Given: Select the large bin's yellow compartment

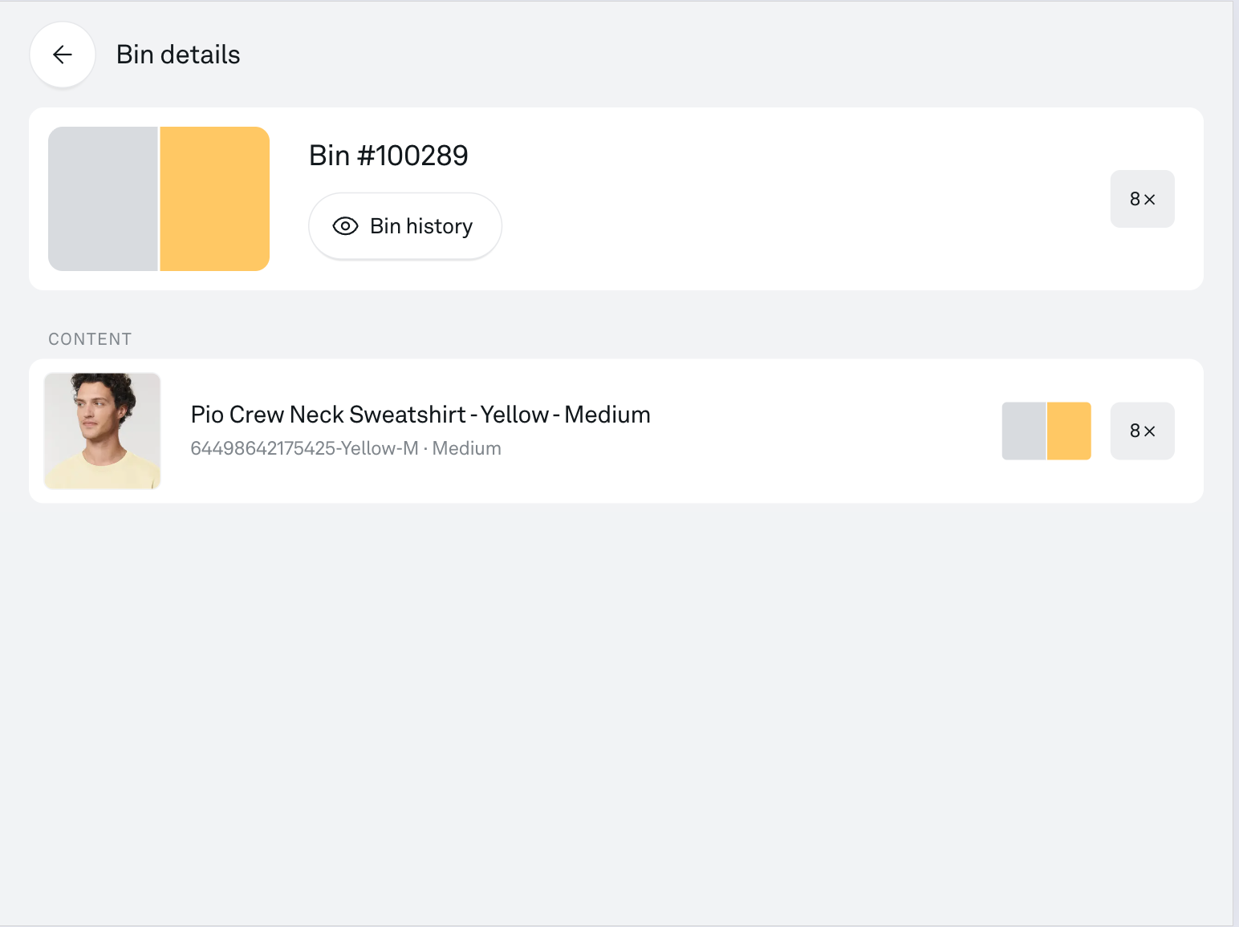Looking at the screenshot, I should (215, 199).
